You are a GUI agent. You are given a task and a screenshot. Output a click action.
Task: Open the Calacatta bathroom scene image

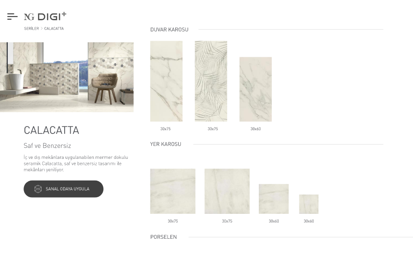[x=66, y=77]
